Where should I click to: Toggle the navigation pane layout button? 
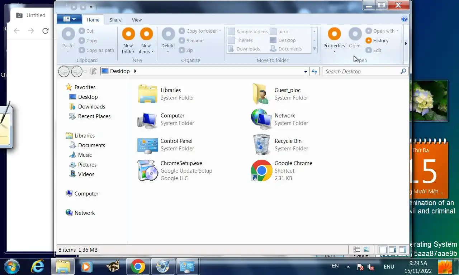(383, 250)
